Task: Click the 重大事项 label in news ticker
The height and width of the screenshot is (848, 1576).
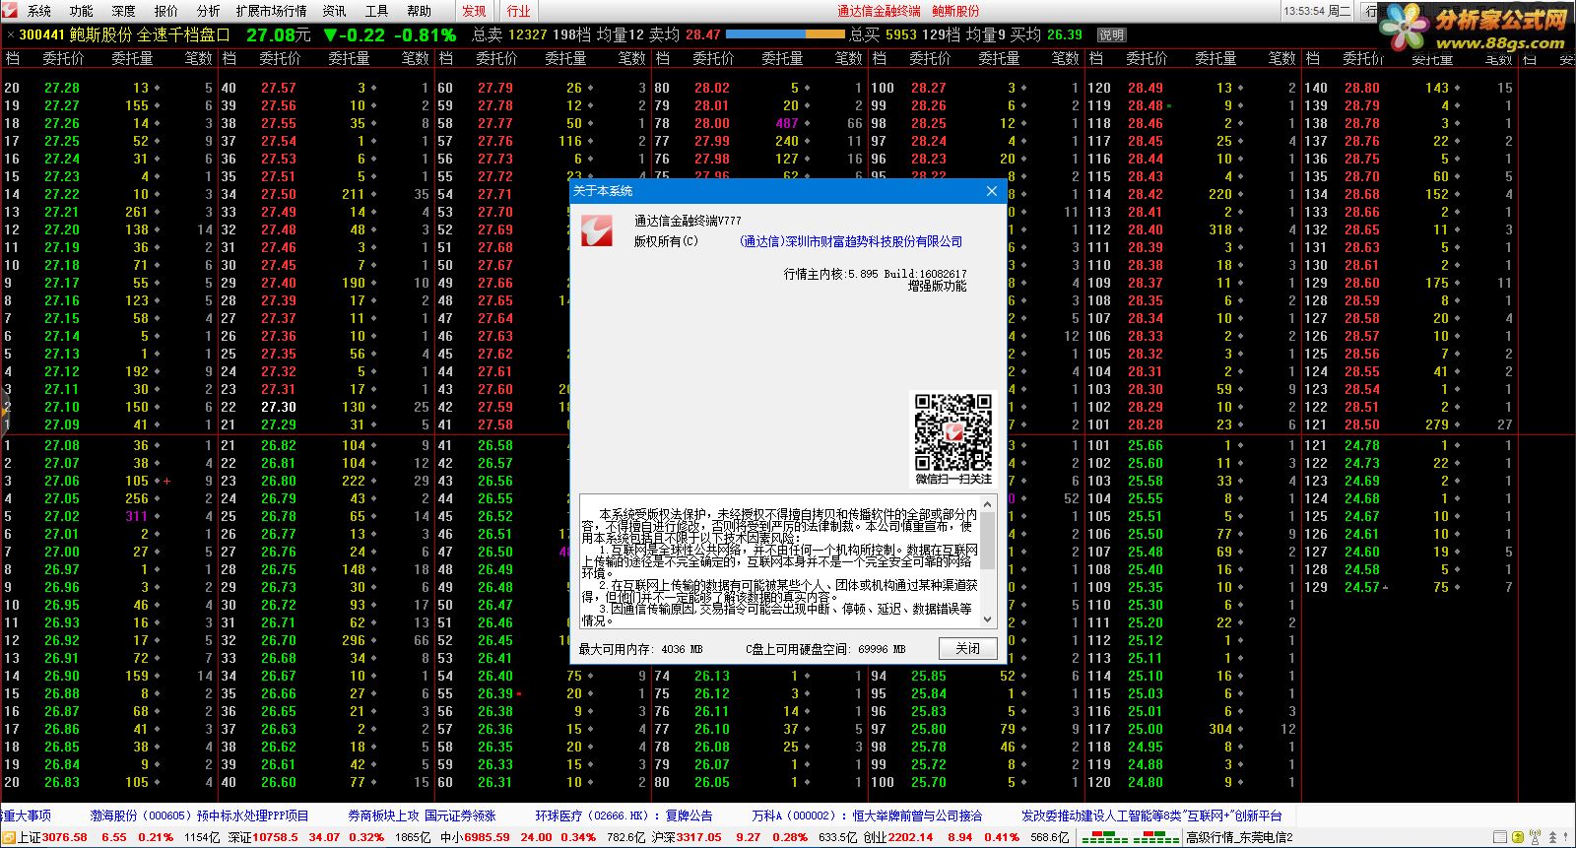Action: 27,815
